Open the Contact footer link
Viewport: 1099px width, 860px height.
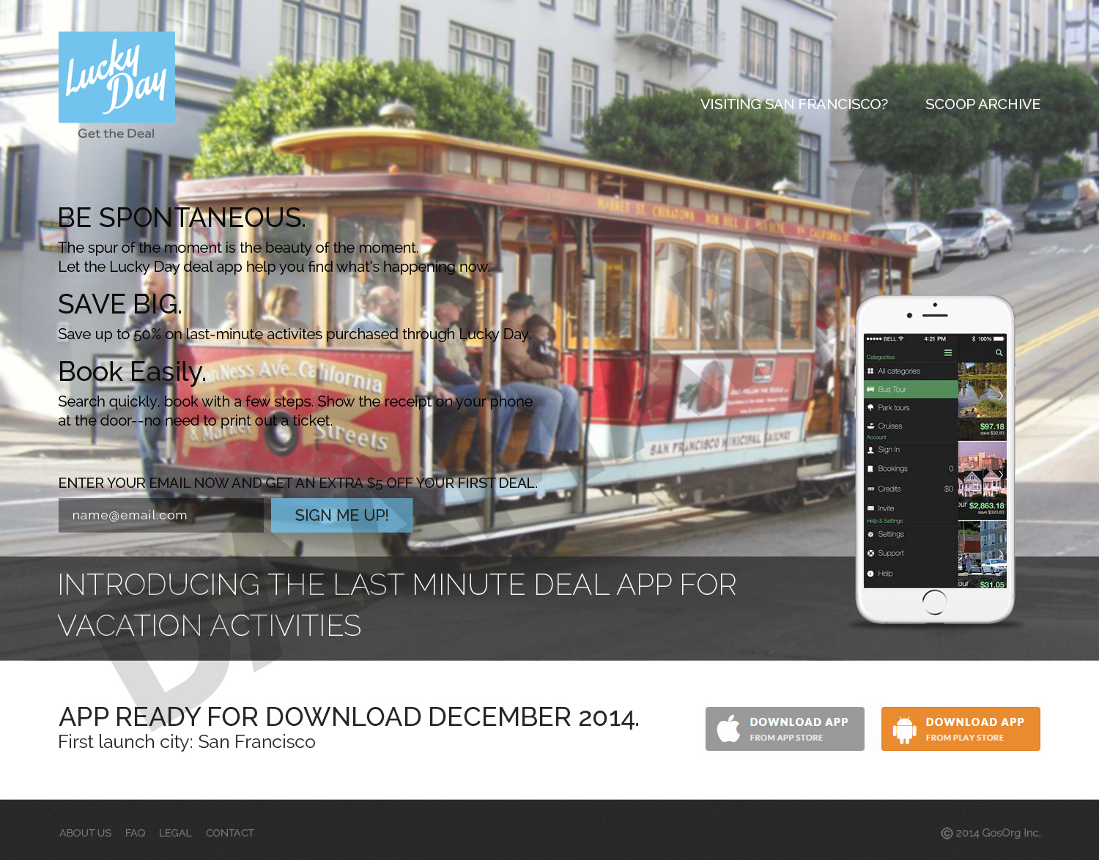230,833
